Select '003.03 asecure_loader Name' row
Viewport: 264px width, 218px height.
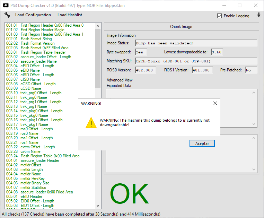coord(31,61)
